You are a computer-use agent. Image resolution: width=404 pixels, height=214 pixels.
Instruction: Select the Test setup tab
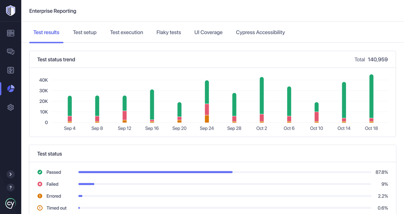(x=85, y=32)
